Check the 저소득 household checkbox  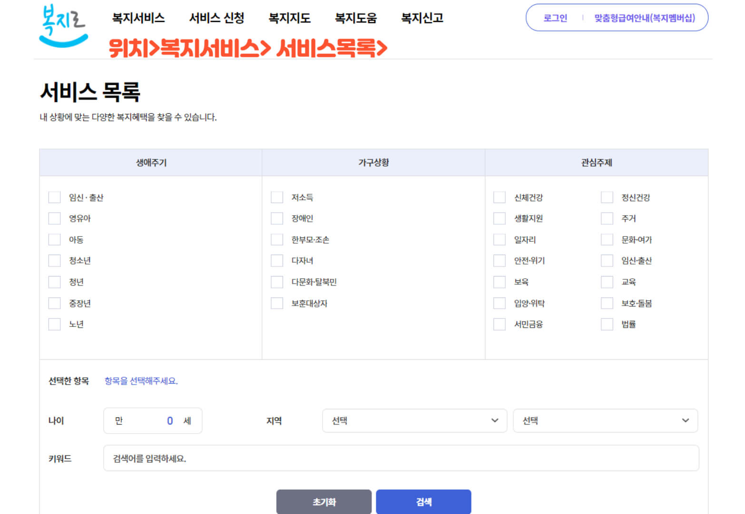277,197
